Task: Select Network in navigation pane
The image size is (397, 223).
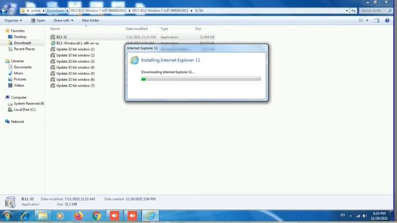Action: point(17,121)
